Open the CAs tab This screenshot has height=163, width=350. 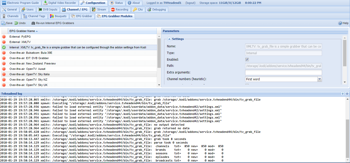click(138, 9)
